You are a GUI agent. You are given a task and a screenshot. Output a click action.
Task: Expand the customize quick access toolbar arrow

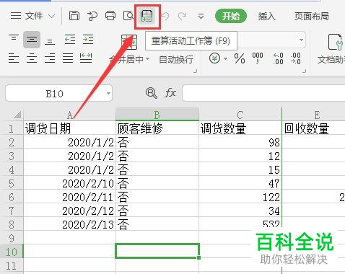tap(201, 17)
